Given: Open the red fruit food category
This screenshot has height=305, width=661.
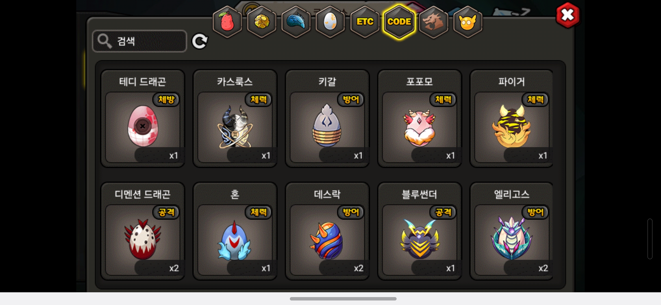Looking at the screenshot, I should [227, 22].
